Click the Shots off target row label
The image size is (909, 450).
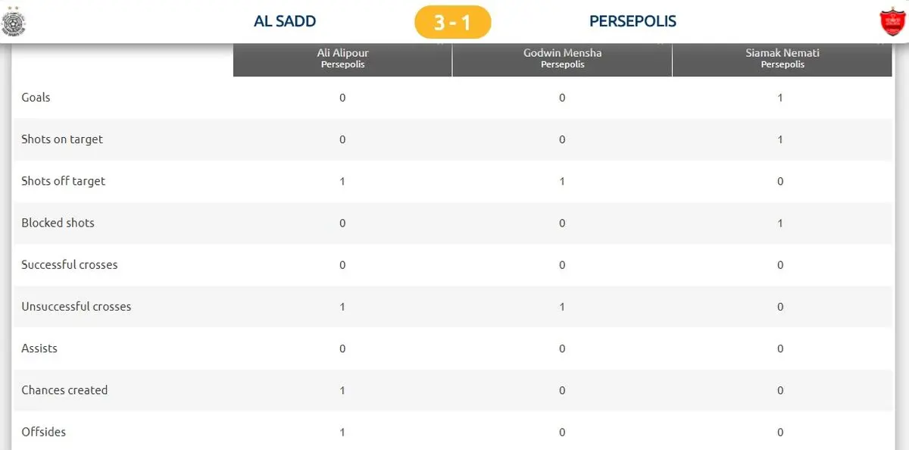[x=64, y=181]
